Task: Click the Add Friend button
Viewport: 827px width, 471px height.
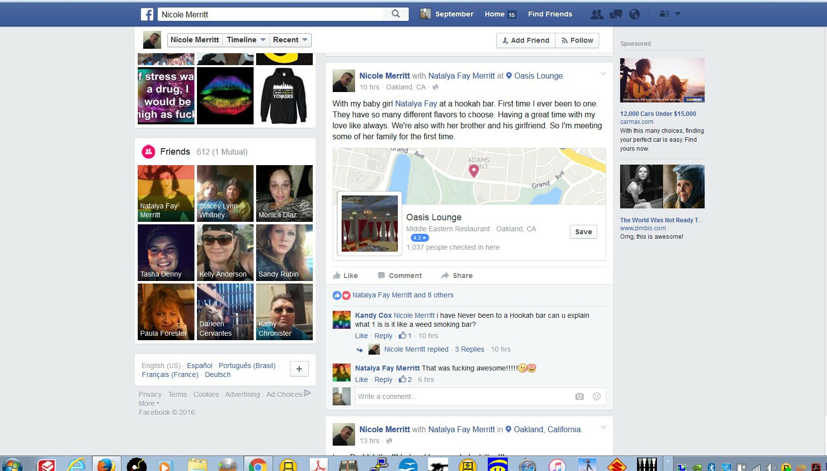Action: pyautogui.click(x=526, y=40)
